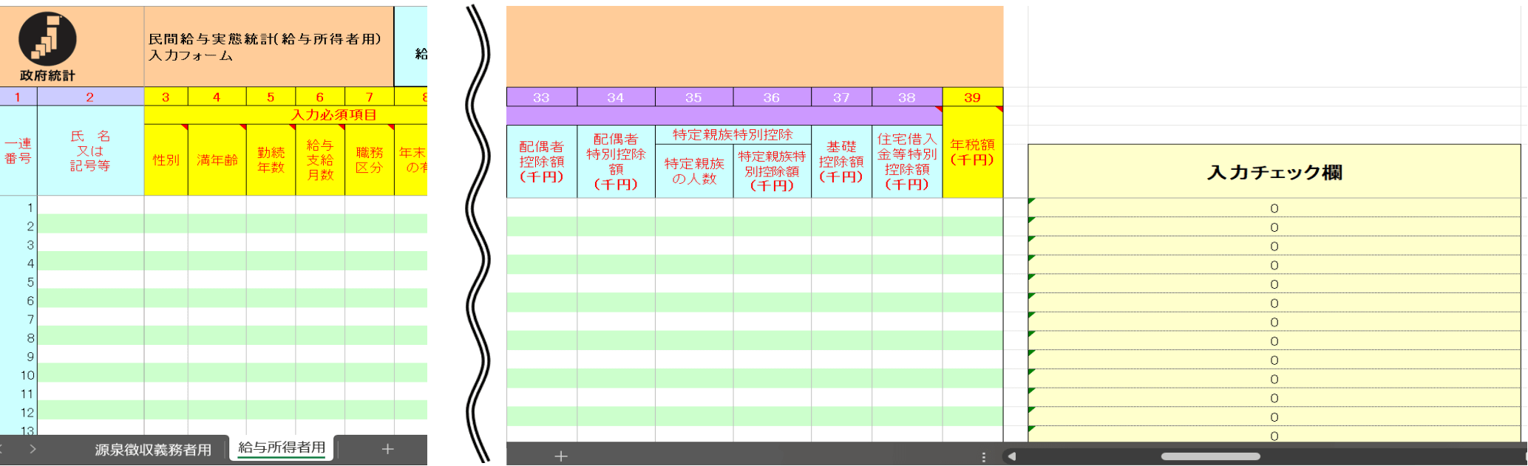1528x466 pixels.
Task: Click the horizontal scrollbar thumb
Action: coord(1210,456)
